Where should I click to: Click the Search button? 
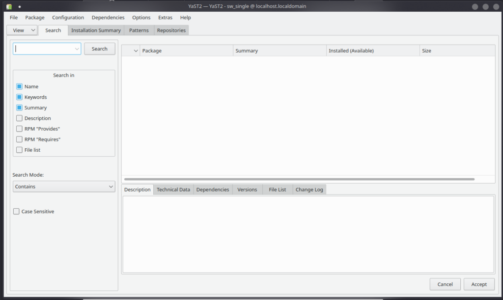(99, 49)
